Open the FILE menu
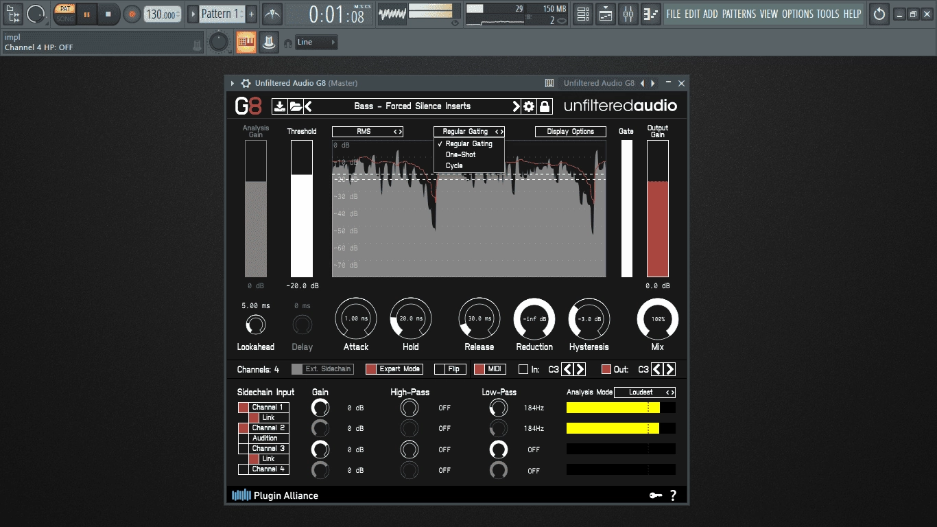This screenshot has width=937, height=527. [674, 14]
